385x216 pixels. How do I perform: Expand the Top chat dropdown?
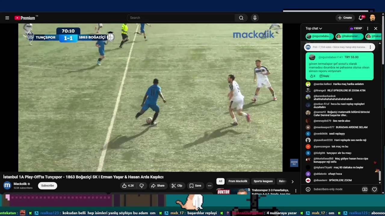tap(314, 28)
